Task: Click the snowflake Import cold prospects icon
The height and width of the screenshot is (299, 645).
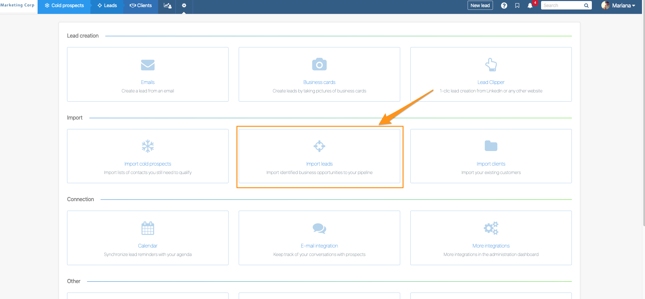Action: pos(148,146)
